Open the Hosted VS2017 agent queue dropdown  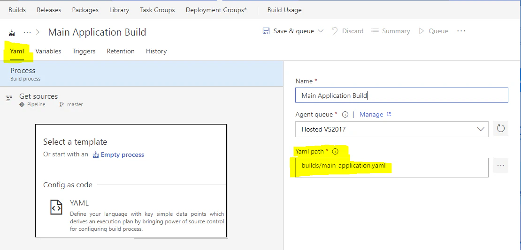(x=391, y=129)
